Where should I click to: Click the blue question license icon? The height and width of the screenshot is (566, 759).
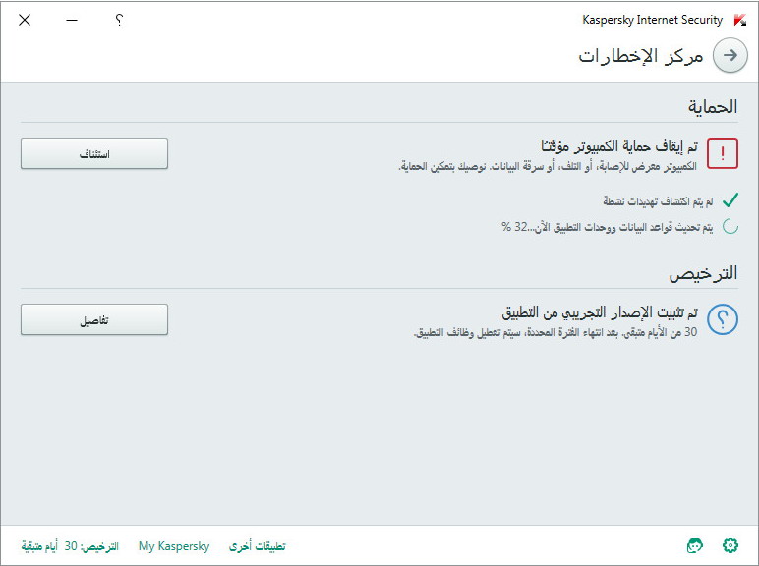[x=723, y=319]
